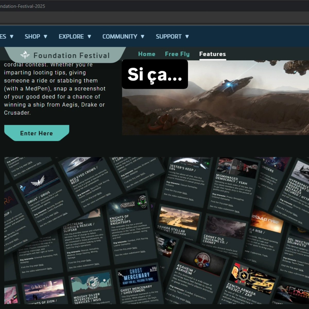Select the Features tab
Image resolution: width=309 pixels, height=309 pixels.
tap(212, 54)
